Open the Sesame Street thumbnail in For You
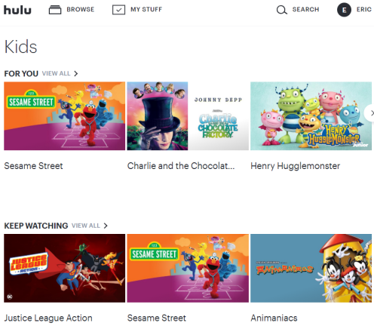 [x=64, y=116]
